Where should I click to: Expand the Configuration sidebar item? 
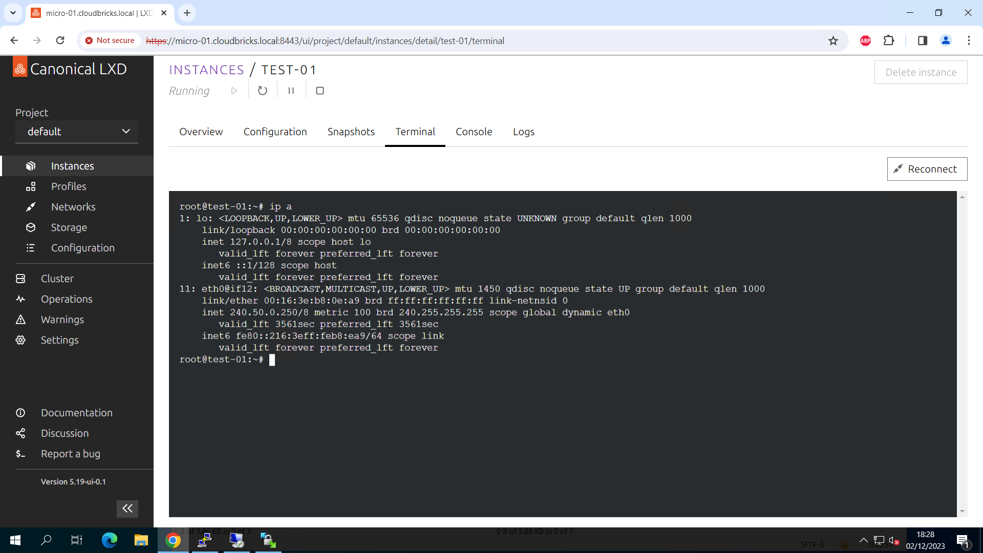(82, 248)
